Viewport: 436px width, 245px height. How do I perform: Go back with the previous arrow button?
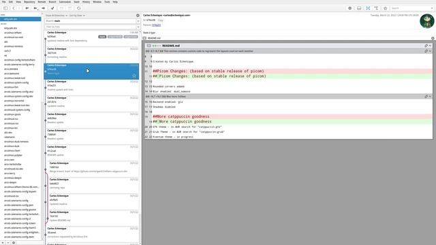[14, 8]
